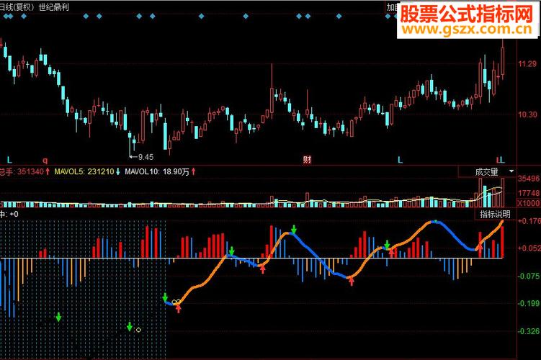This screenshot has width=541, height=360.
Task: Click the MAVOL10: 18.90万 readout
Action: 160,171
